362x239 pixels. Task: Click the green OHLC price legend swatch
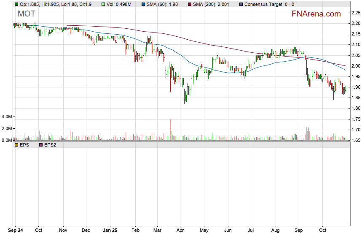(x=16, y=4)
